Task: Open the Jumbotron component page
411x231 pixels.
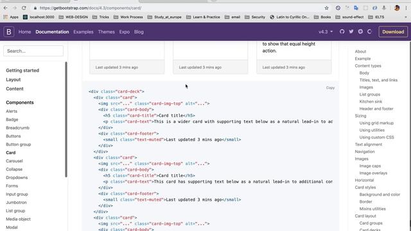Action: [16, 203]
